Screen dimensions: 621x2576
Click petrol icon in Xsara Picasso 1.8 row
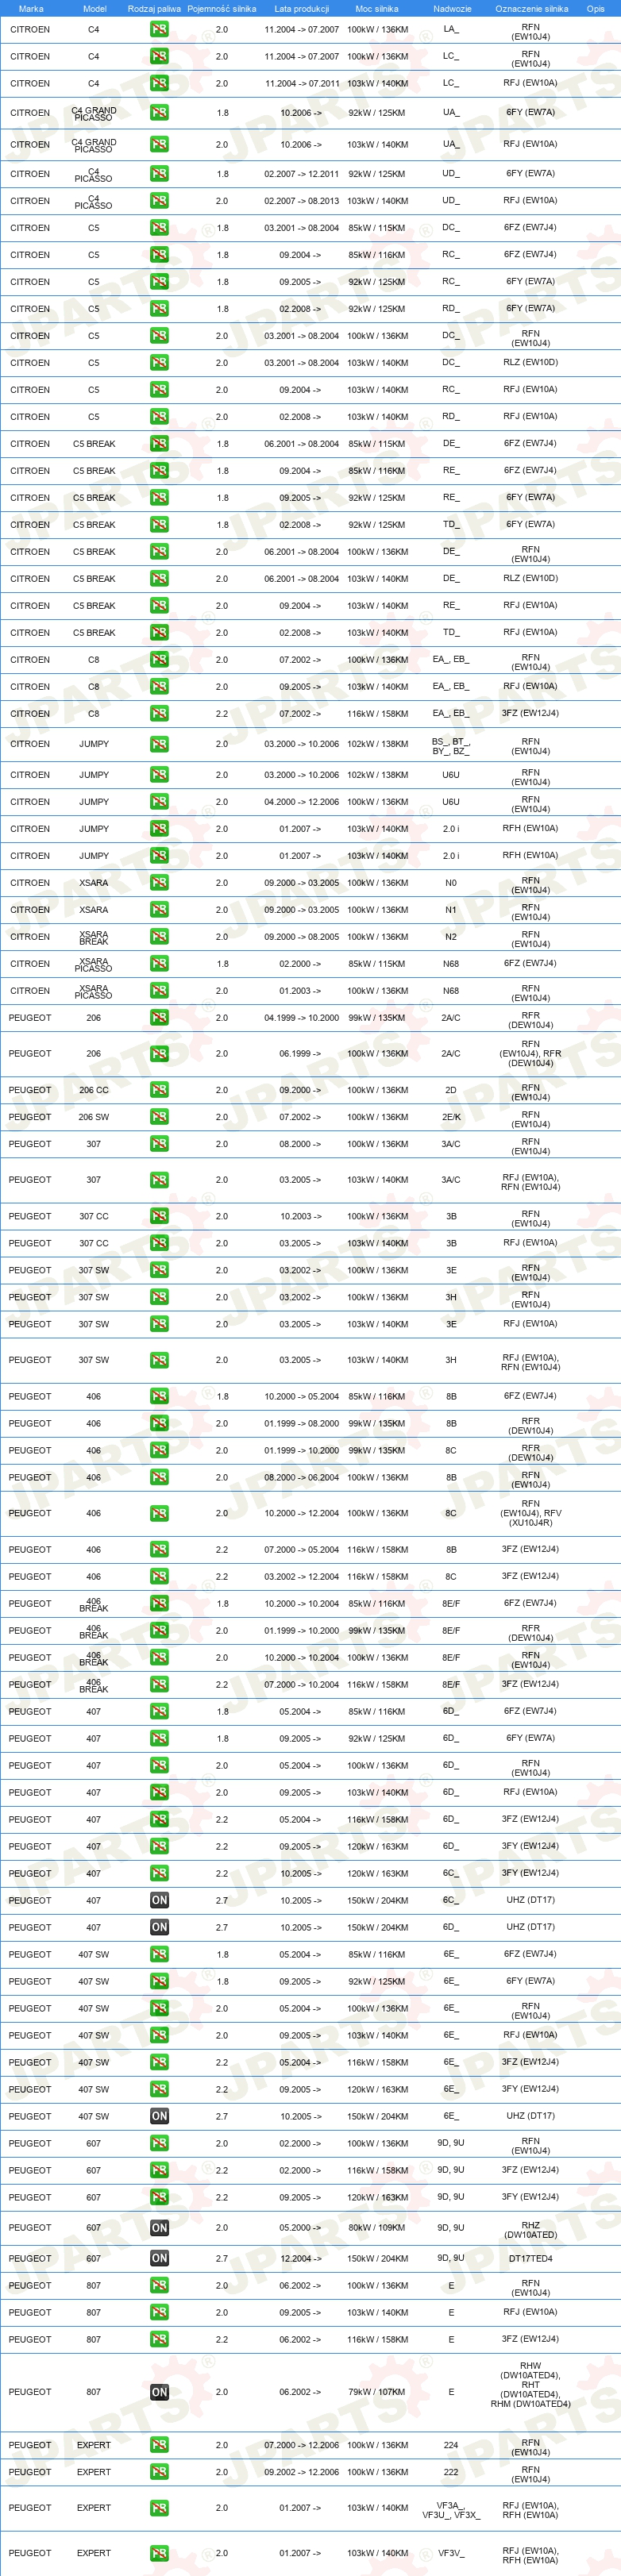[x=159, y=964]
